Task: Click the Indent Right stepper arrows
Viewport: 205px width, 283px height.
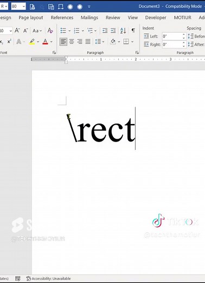Action: 184,45
